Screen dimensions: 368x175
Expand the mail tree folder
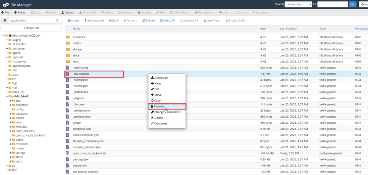pyautogui.click(x=7, y=87)
